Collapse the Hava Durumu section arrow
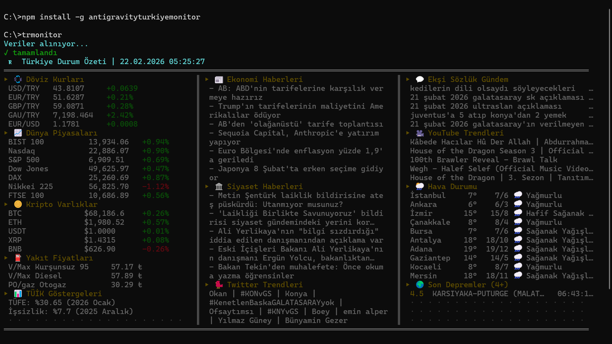Viewport: 612px width, 344px height. pyautogui.click(x=408, y=186)
